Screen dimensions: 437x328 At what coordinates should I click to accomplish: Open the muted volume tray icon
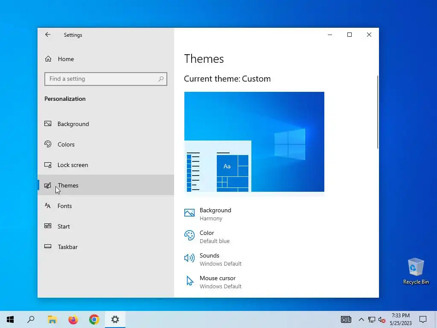[382, 319]
